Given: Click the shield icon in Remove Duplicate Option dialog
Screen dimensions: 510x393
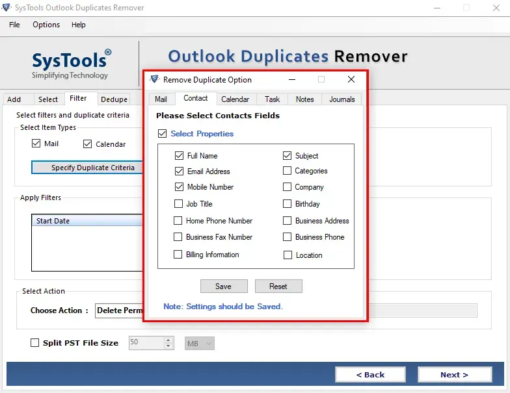Looking at the screenshot, I should [155, 79].
